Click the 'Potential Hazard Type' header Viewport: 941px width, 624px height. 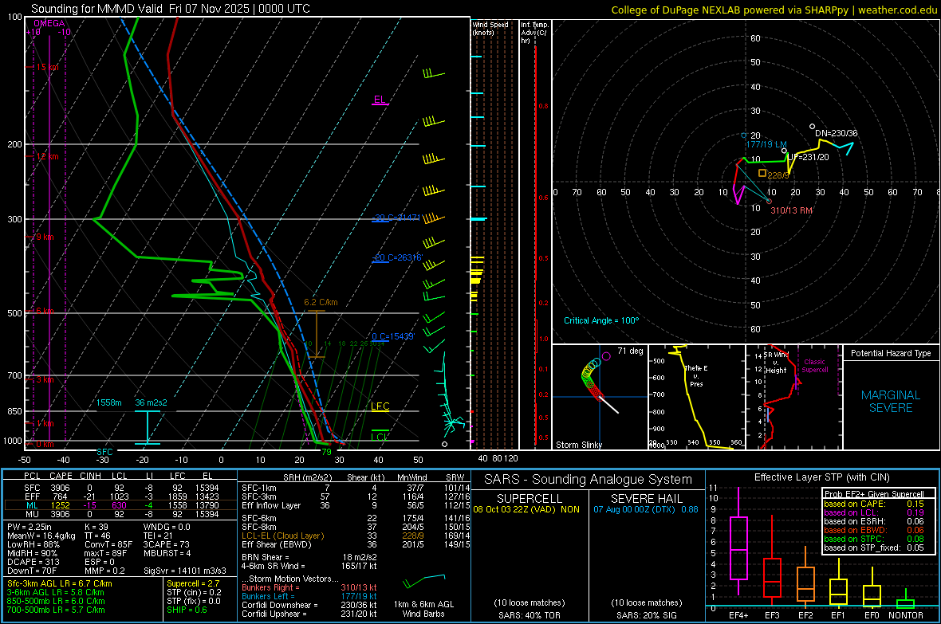point(891,353)
